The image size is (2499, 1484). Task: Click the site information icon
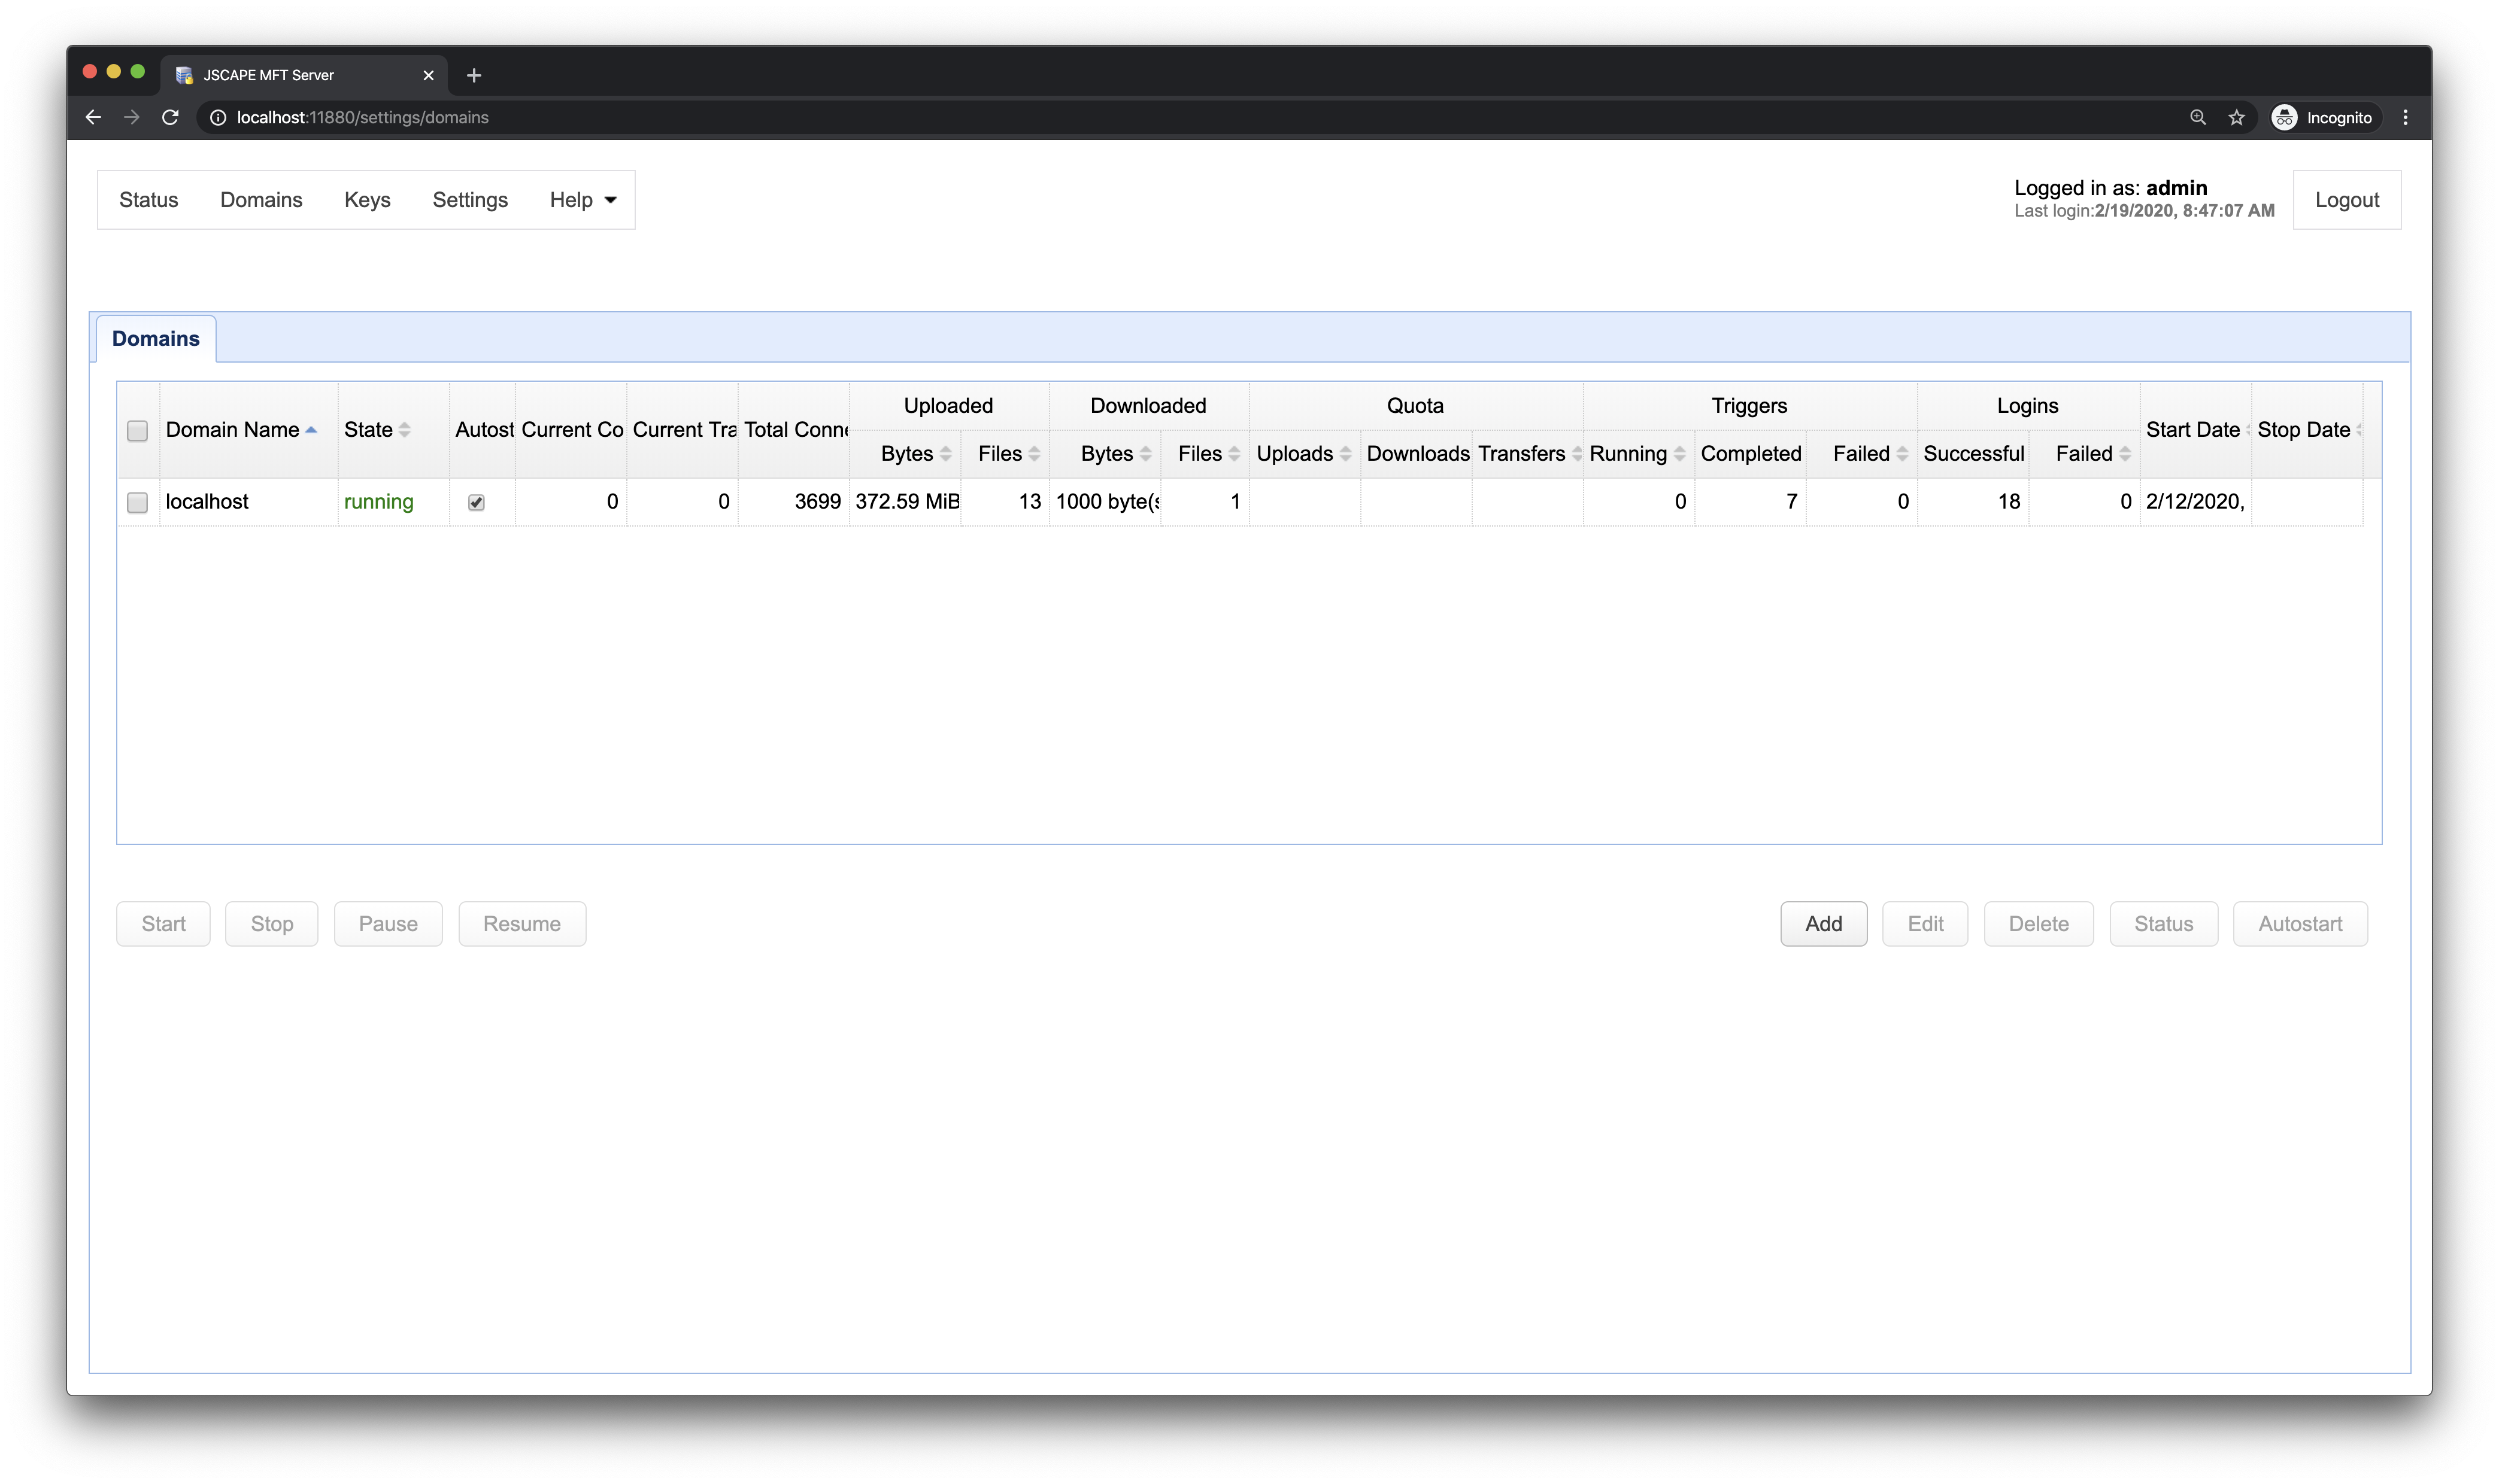217,117
